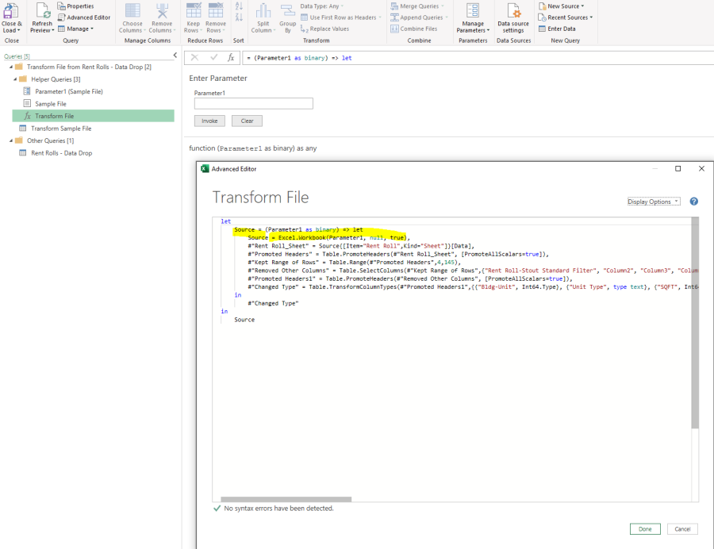Click the Manage Parameters dropdown arrow

coord(488,30)
